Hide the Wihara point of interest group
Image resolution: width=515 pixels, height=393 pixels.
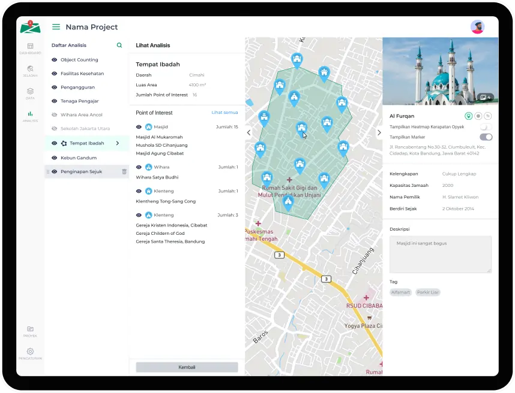139,167
